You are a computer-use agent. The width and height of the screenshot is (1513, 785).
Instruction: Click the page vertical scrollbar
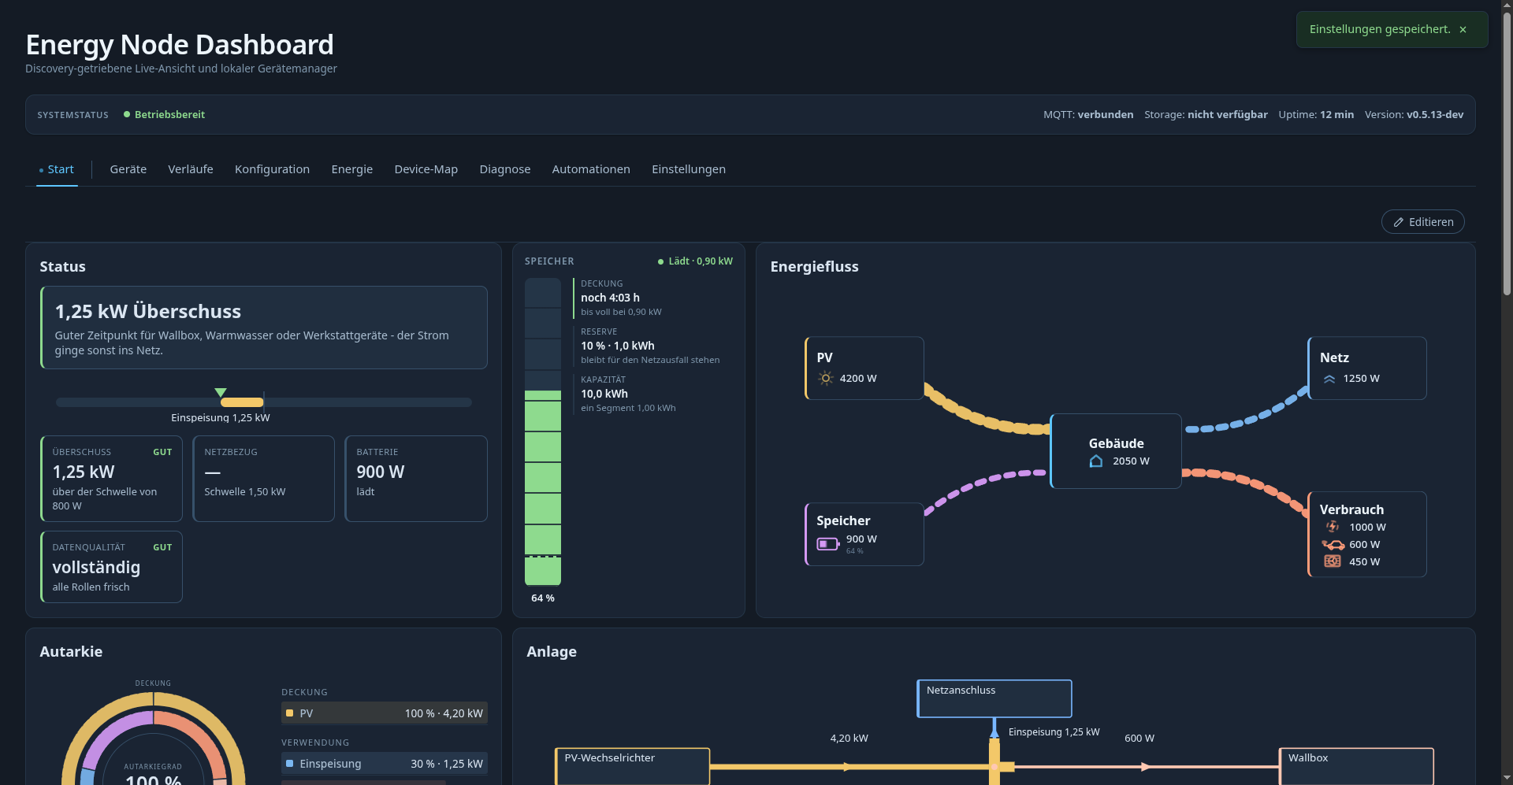point(1507,154)
